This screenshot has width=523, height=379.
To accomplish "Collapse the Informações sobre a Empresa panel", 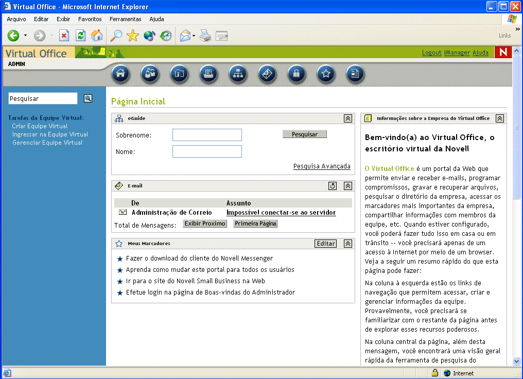I will pos(500,118).
